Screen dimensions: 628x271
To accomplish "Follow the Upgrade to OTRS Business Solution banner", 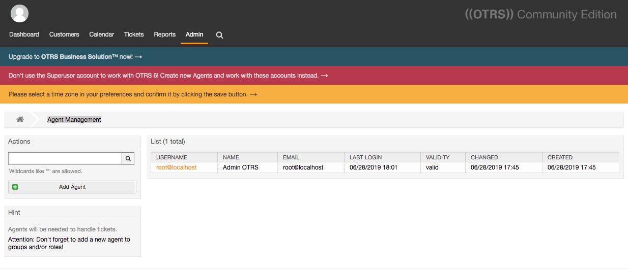I will click(x=75, y=57).
